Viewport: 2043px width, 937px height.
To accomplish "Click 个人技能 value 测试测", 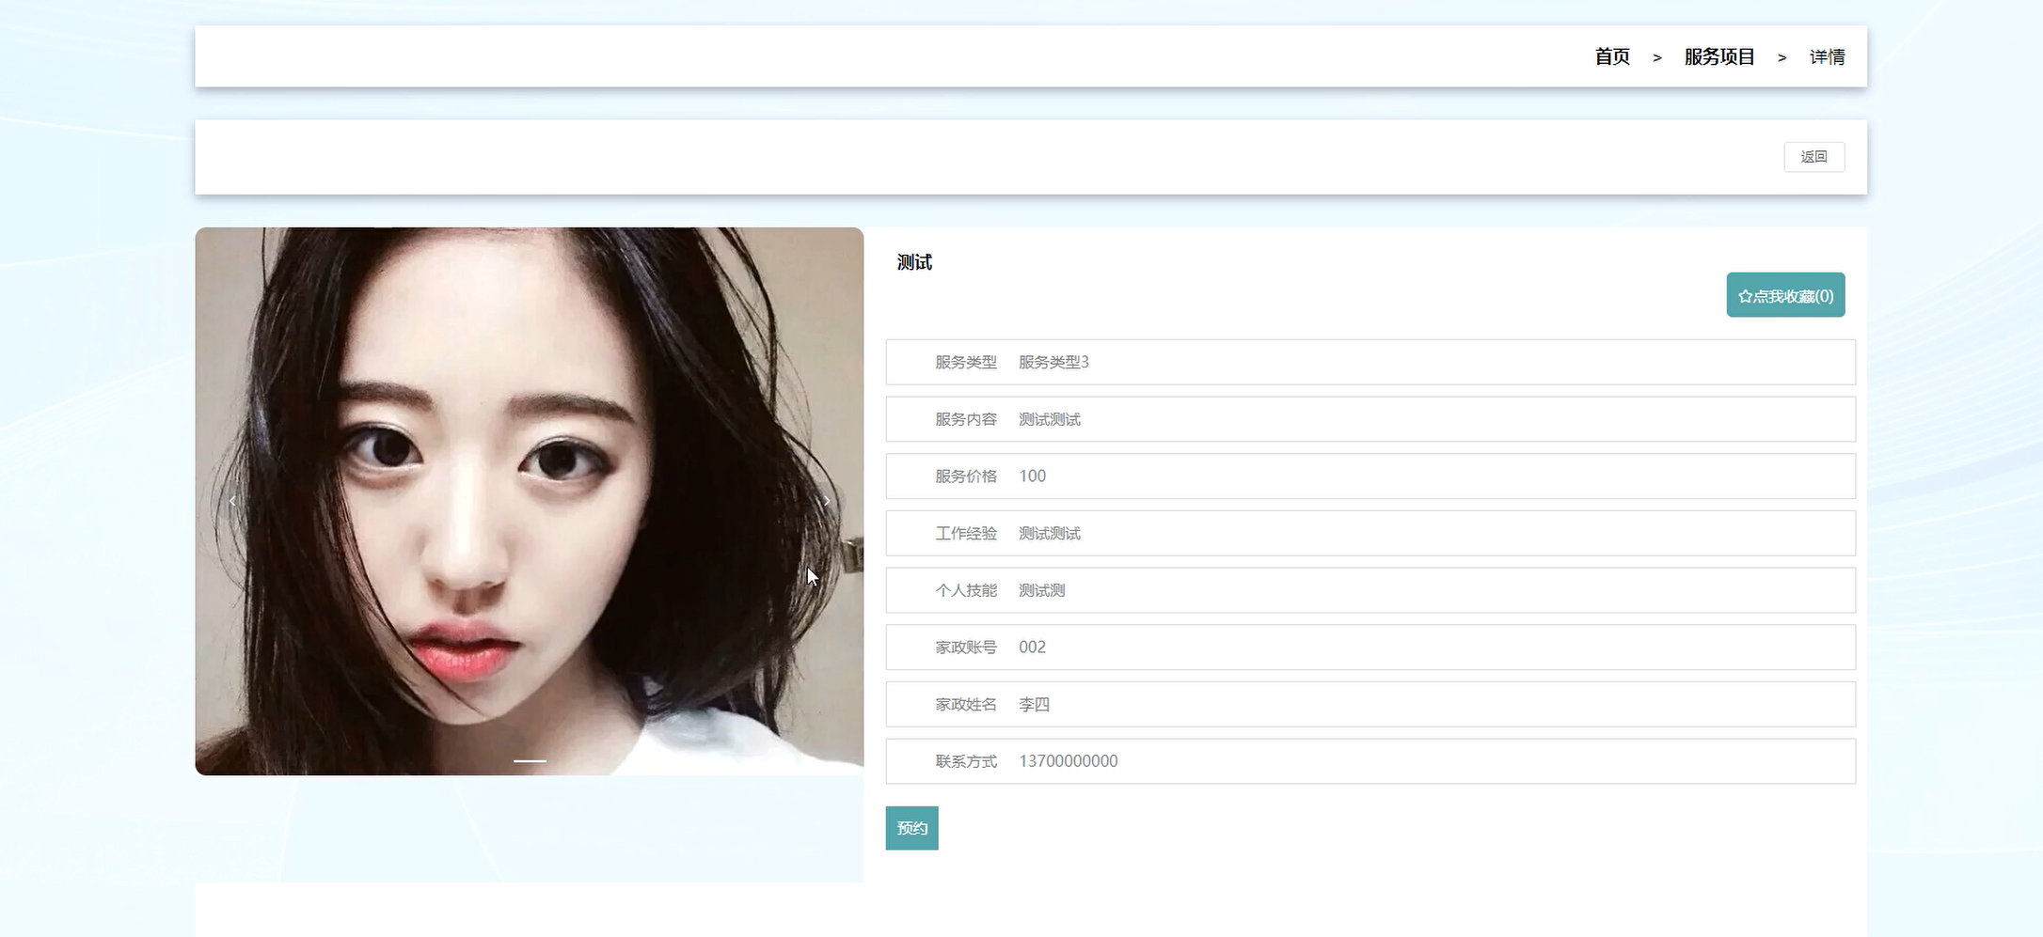I will tap(1042, 590).
